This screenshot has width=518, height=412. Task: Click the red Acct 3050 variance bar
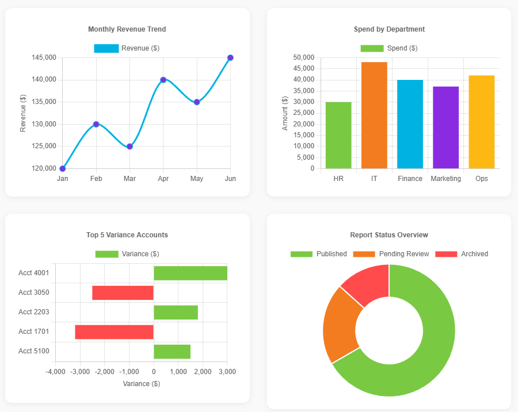pyautogui.click(x=123, y=292)
